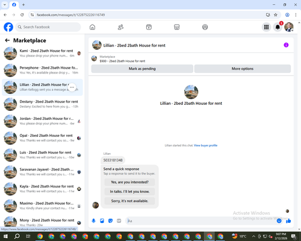
Task: Click the sender avatar beside quick responses
Action: (x=95, y=205)
